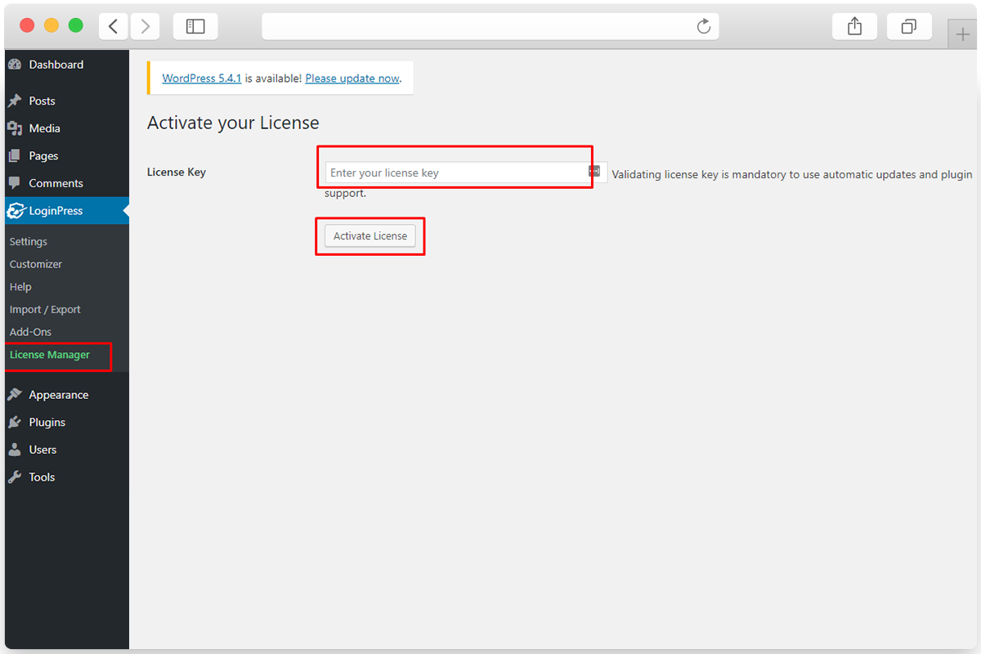981x654 pixels.
Task: Open a new tab with plus button
Action: point(962,35)
